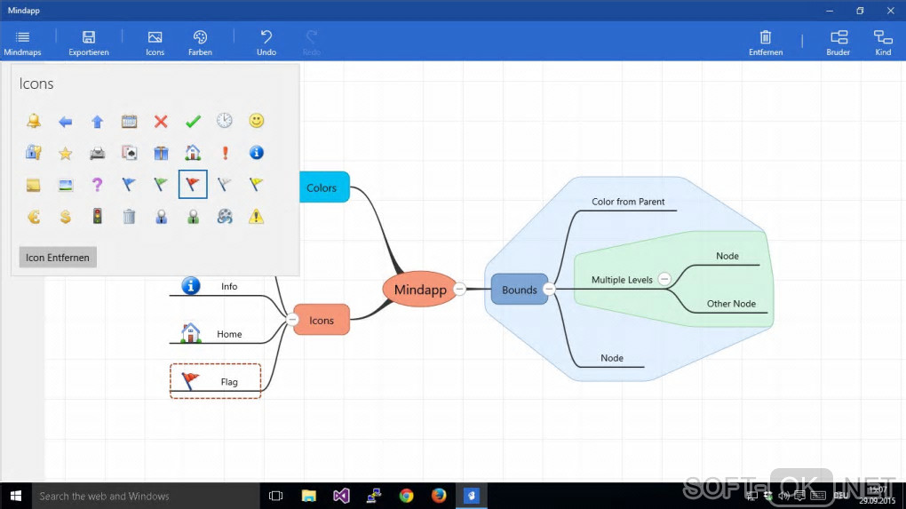906x509 pixels.
Task: Select the Home node
Action: pos(215,333)
